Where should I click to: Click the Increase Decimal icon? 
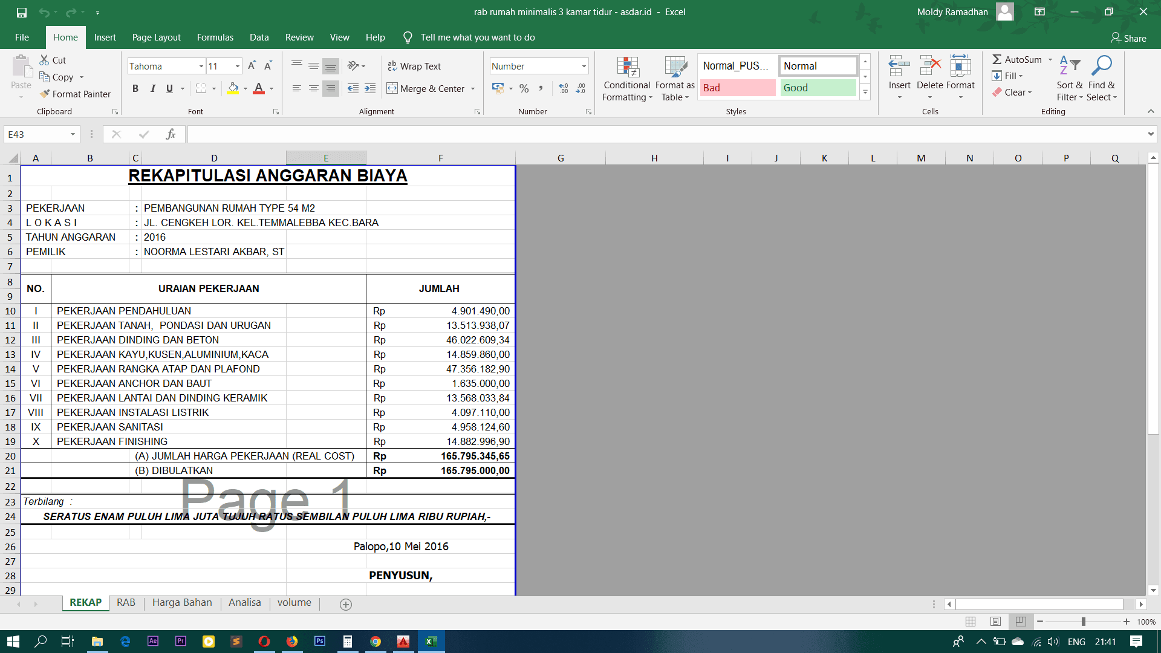564,88
